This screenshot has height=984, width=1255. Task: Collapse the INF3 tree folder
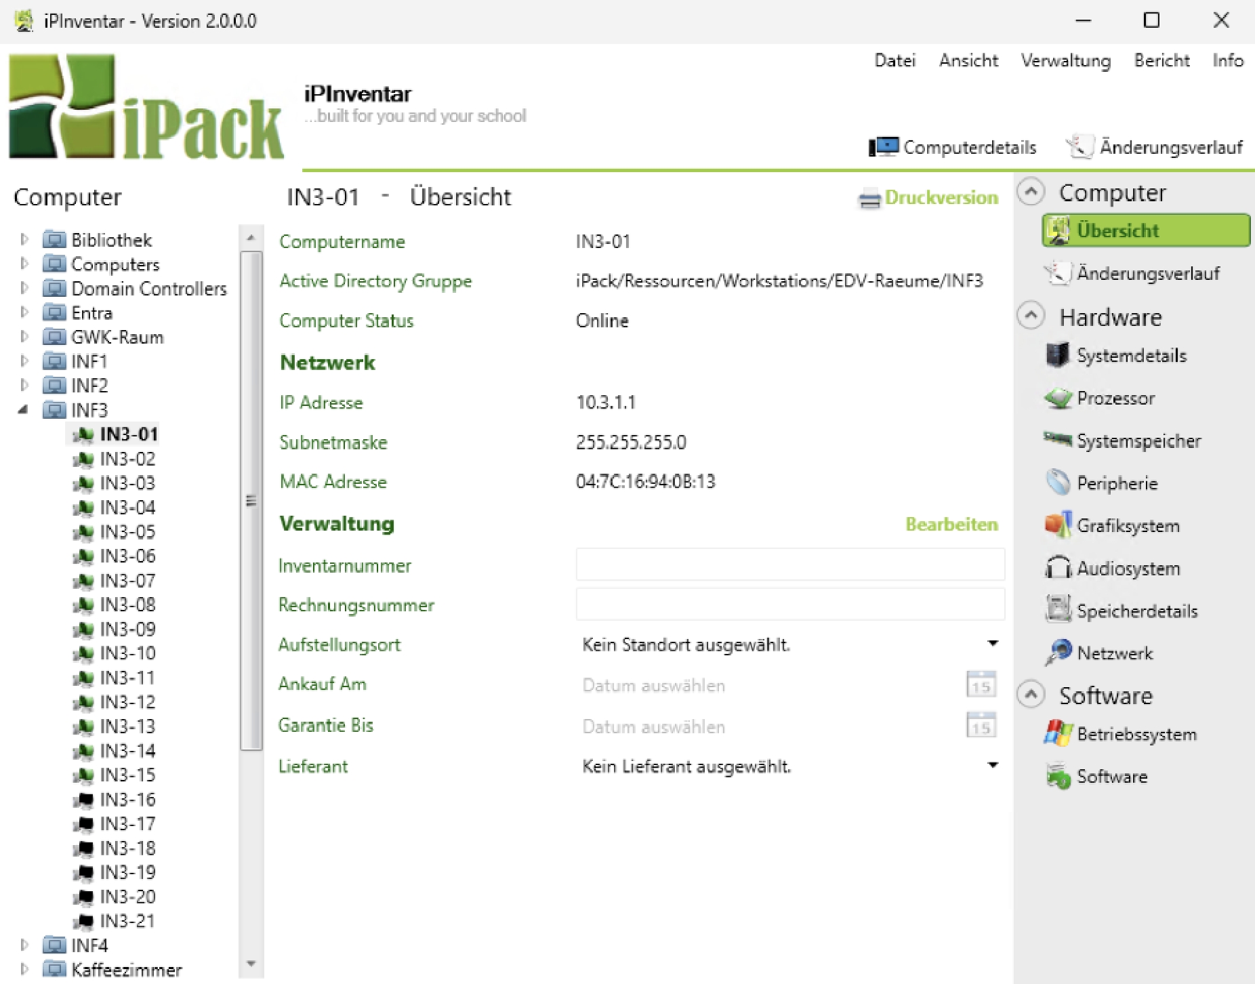(24, 409)
